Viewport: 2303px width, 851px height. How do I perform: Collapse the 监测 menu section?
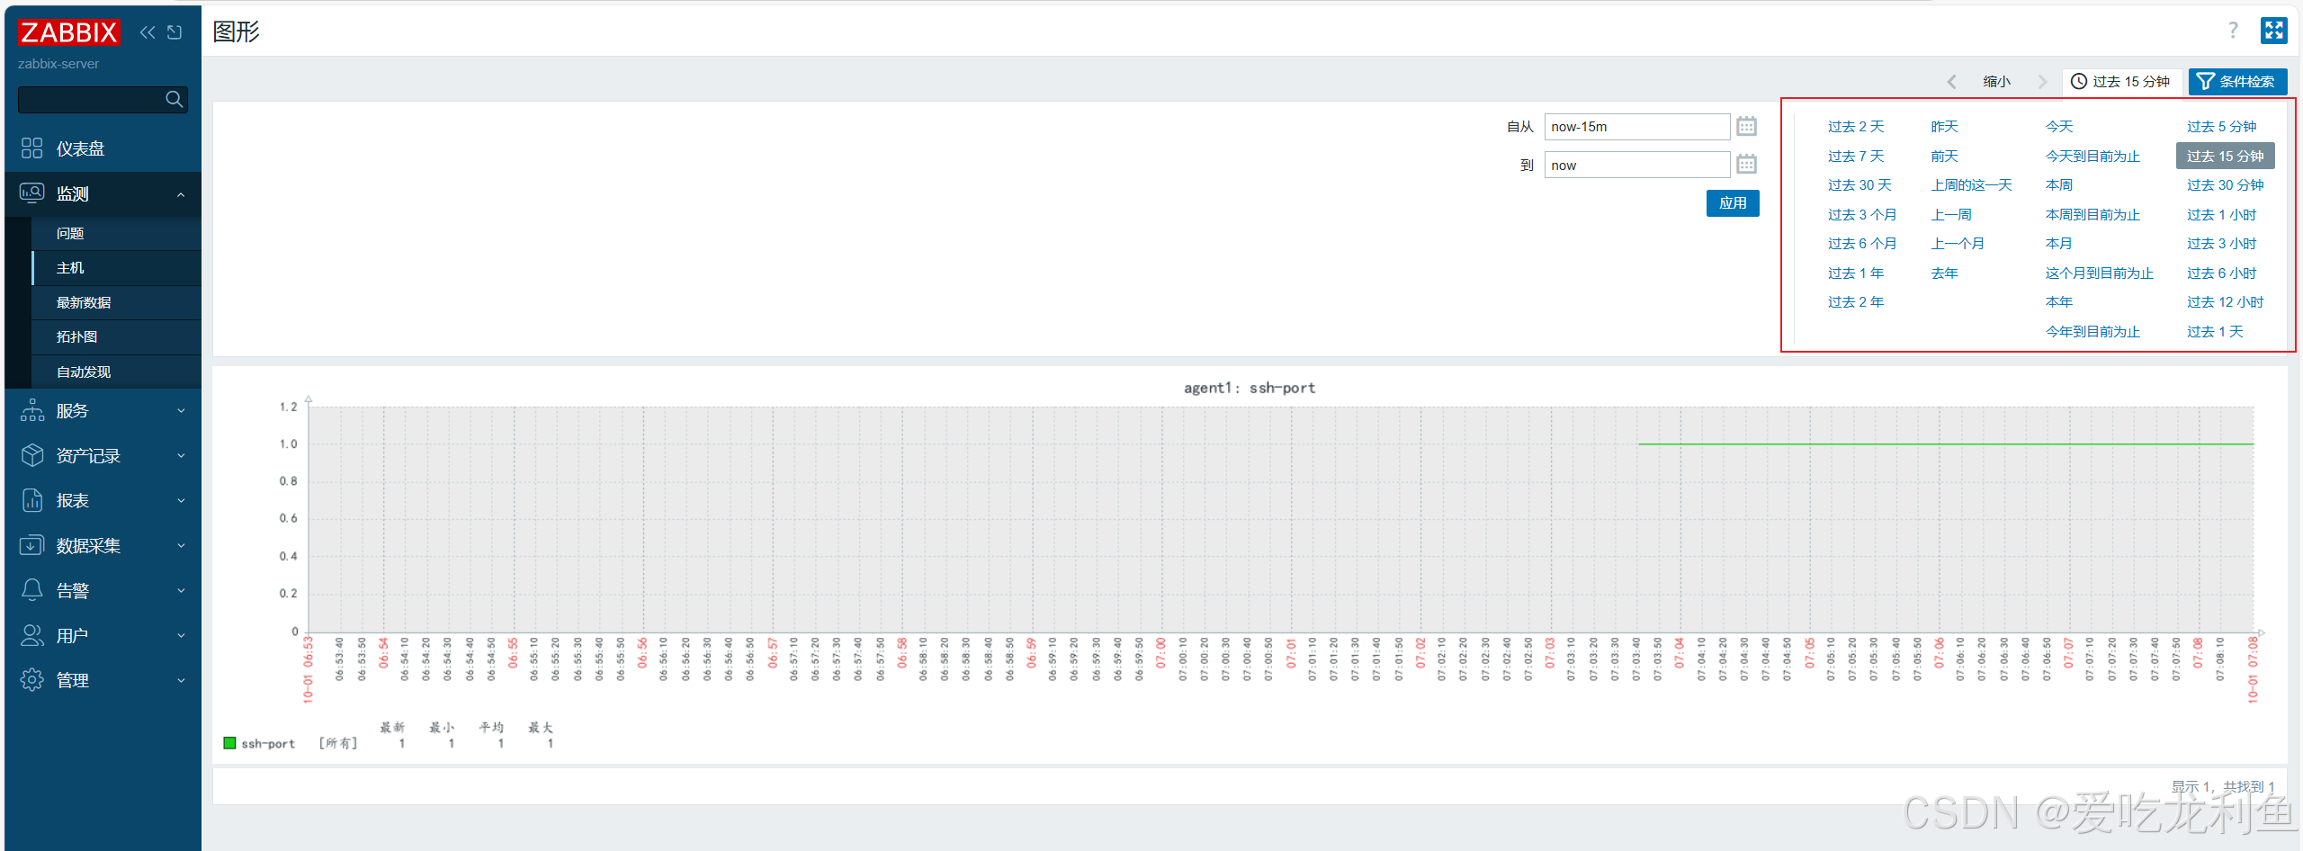pos(181,194)
